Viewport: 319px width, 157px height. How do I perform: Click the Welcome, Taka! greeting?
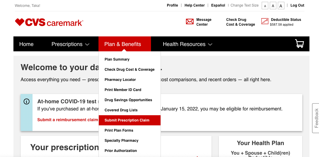click(x=27, y=6)
